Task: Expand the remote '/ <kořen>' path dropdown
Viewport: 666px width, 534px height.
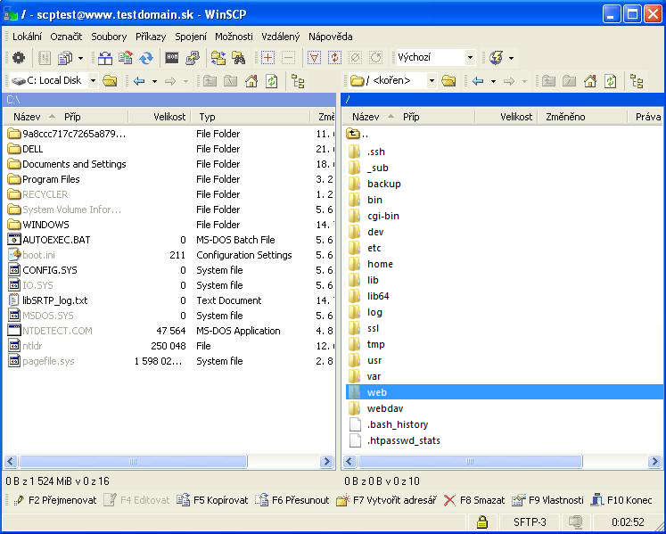Action: tap(431, 81)
